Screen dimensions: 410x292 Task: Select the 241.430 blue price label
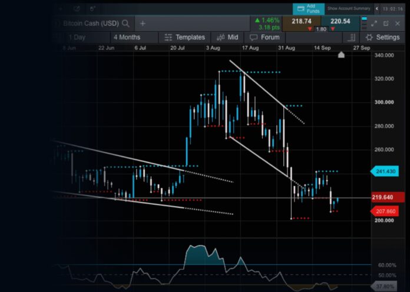(x=388, y=171)
